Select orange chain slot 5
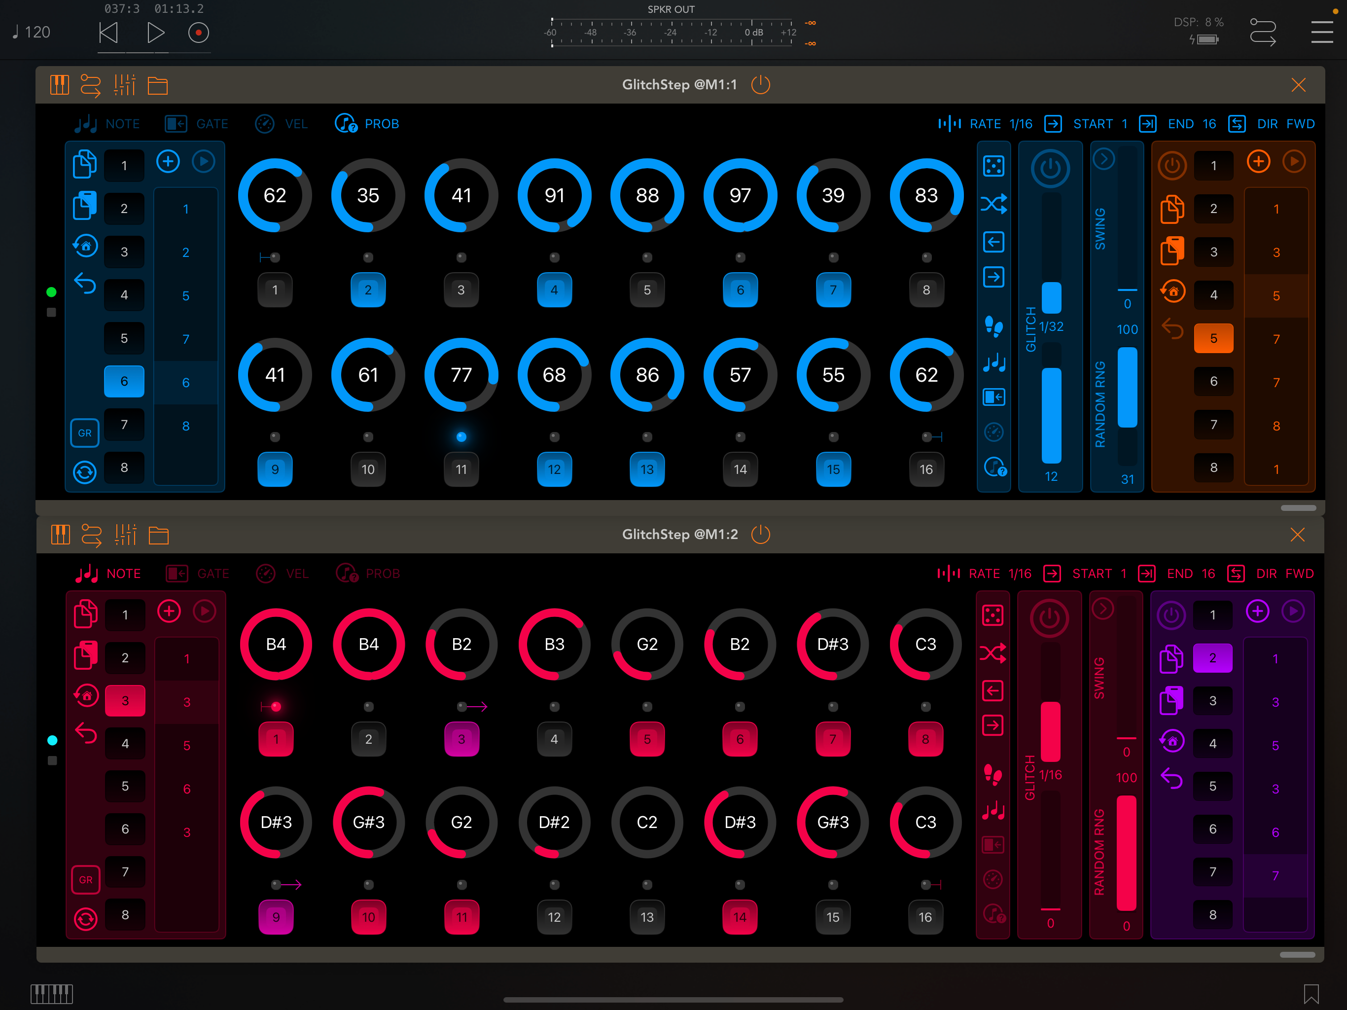This screenshot has height=1010, width=1347. [1214, 338]
